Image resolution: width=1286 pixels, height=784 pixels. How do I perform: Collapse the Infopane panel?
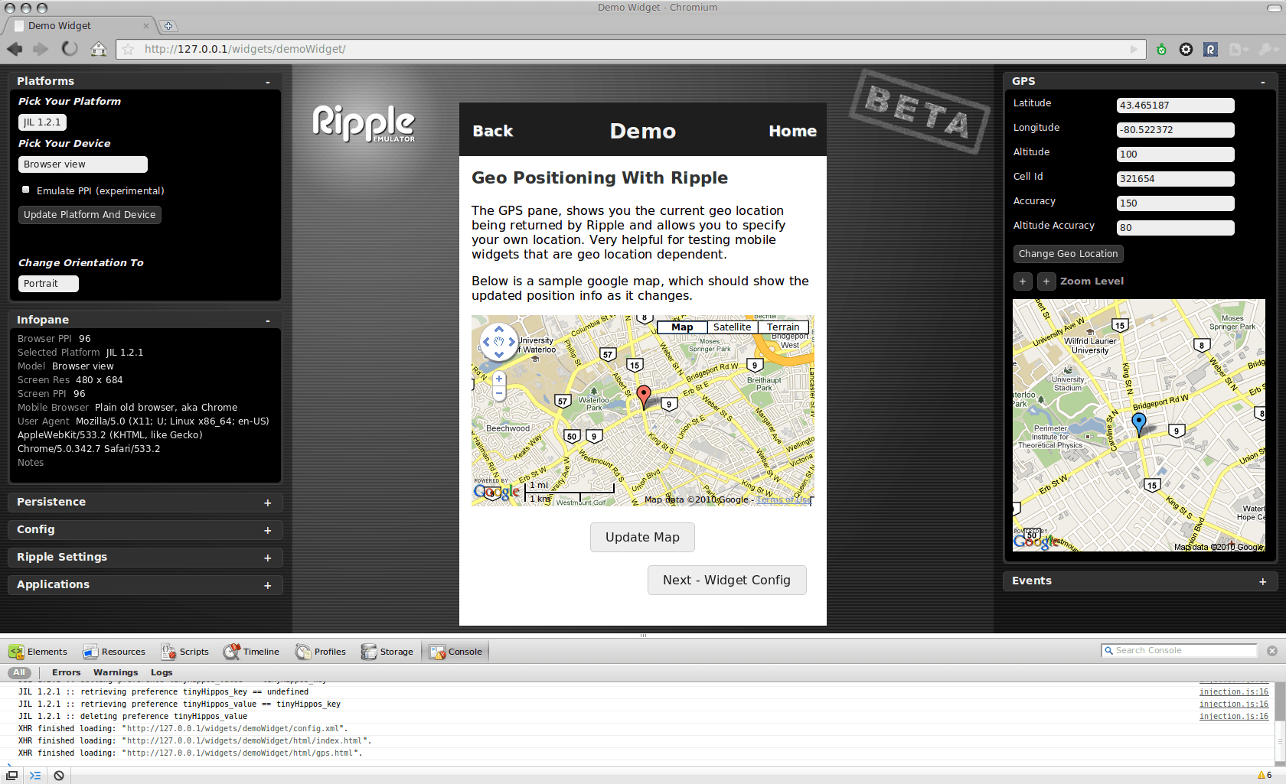tap(267, 320)
